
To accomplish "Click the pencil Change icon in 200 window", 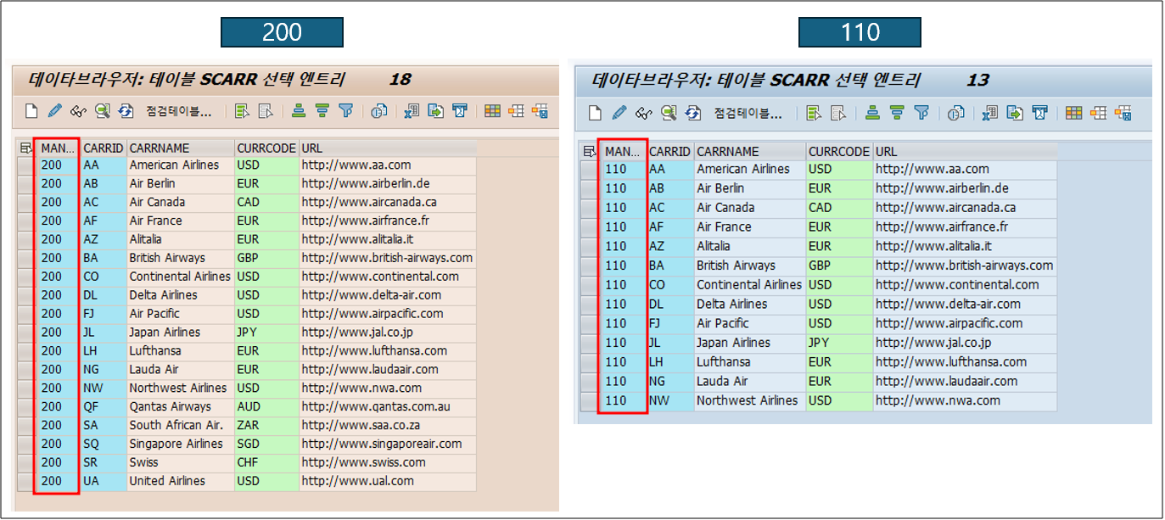I will click(x=55, y=111).
